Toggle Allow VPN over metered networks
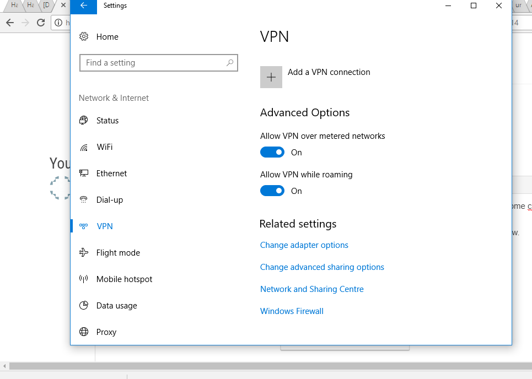 click(272, 153)
